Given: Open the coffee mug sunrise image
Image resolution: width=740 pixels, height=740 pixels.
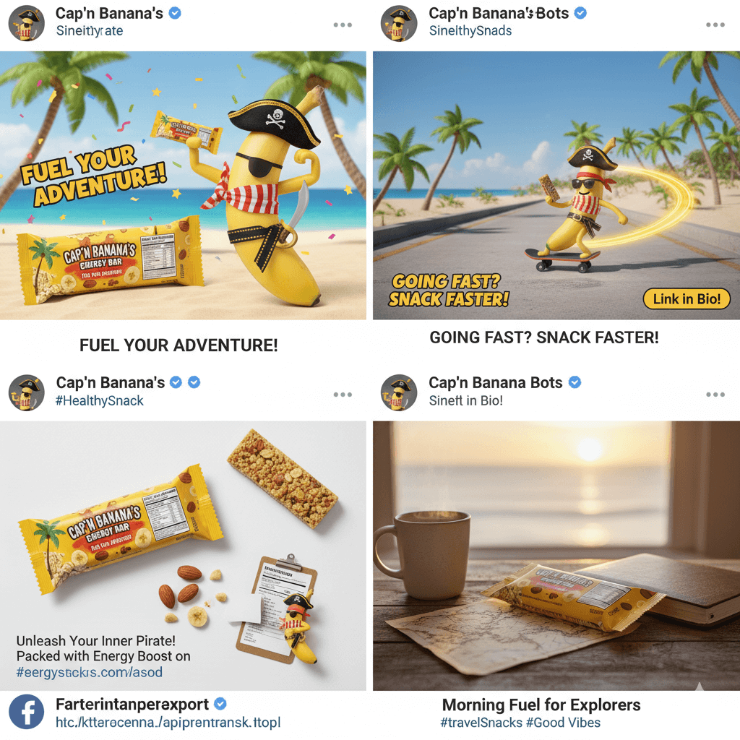Looking at the screenshot, I should point(556,556).
